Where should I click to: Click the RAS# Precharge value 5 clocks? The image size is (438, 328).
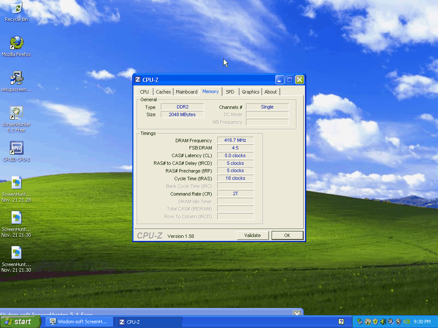(x=236, y=171)
